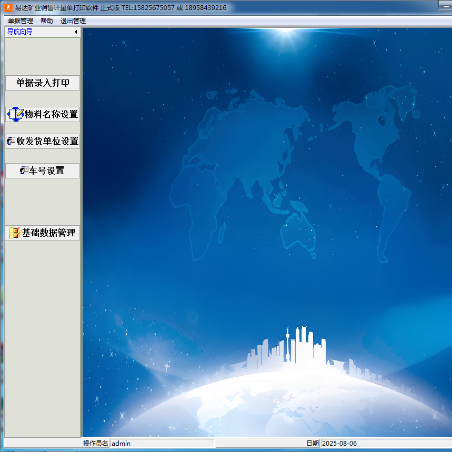
Task: Open the 帮助 menu
Action: (x=47, y=21)
